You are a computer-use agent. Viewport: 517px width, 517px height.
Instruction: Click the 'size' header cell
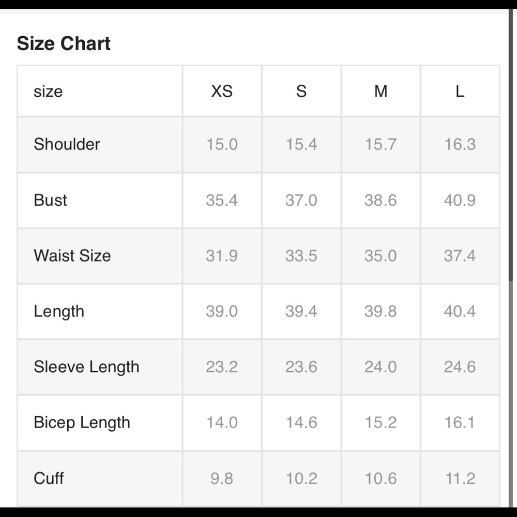(100, 91)
